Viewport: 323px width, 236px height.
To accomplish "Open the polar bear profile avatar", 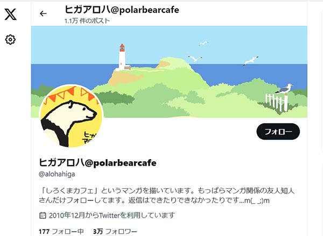I will pos(71,116).
